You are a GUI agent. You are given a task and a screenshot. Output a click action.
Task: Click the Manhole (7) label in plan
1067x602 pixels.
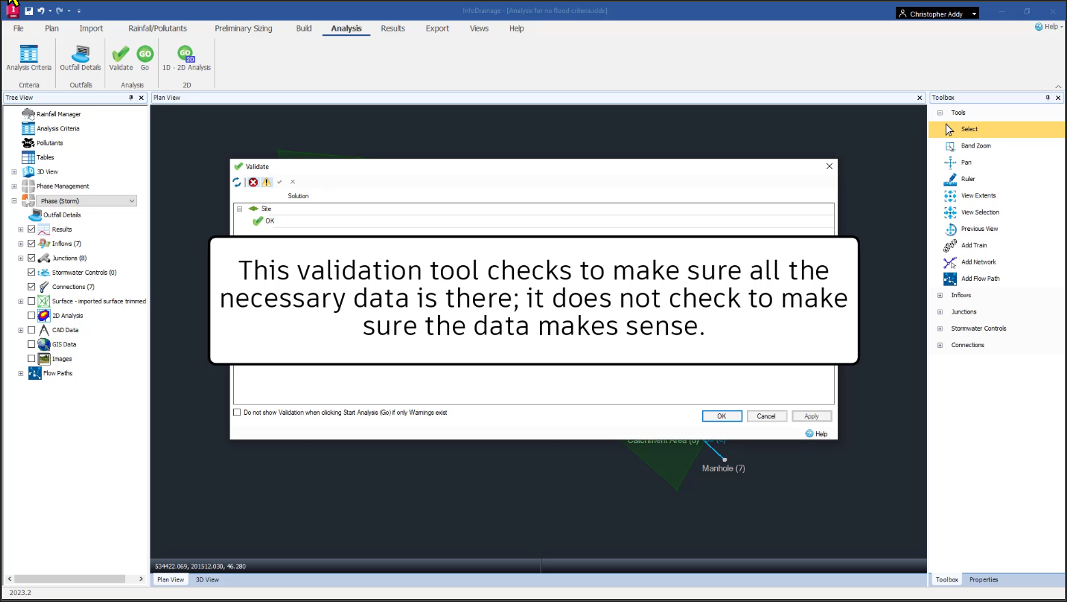click(x=724, y=468)
